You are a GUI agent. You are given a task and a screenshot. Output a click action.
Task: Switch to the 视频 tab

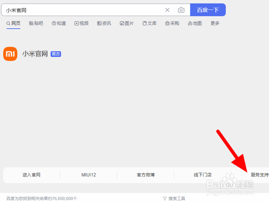click(81, 23)
